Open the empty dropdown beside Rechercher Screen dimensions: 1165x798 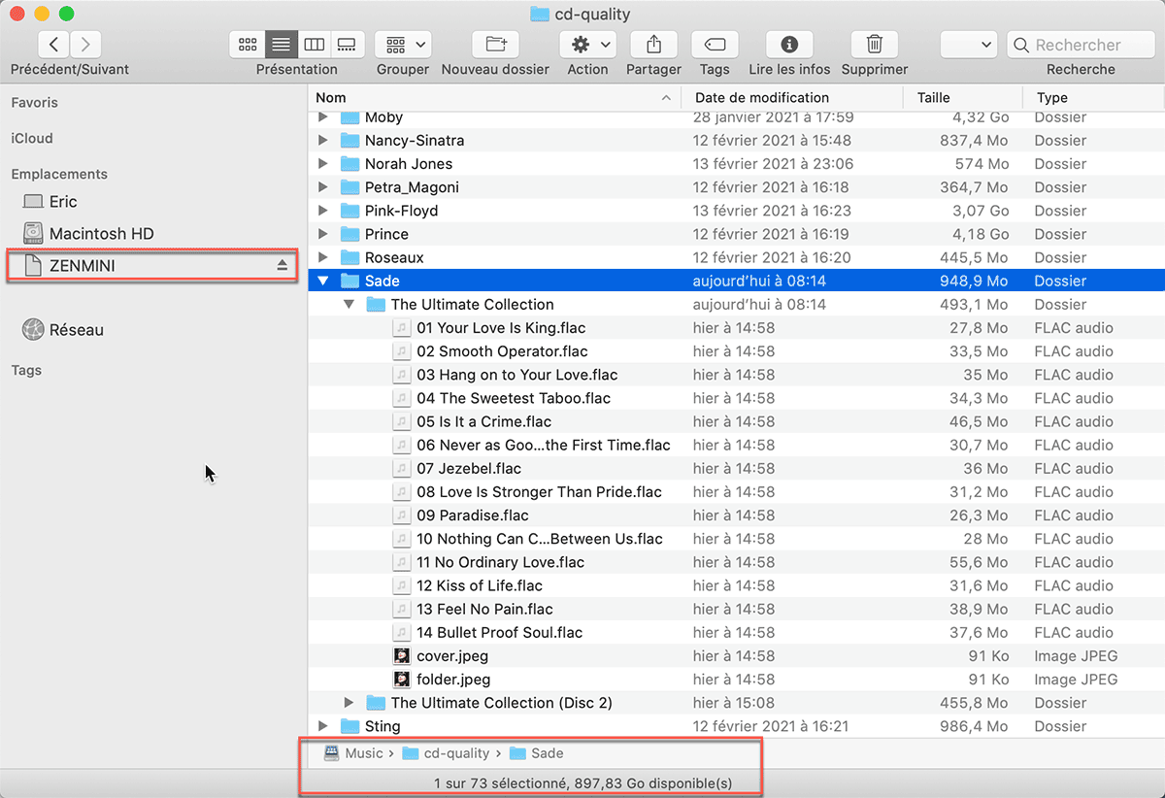coord(969,44)
